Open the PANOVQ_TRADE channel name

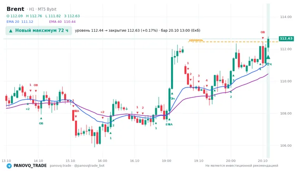tap(30, 166)
